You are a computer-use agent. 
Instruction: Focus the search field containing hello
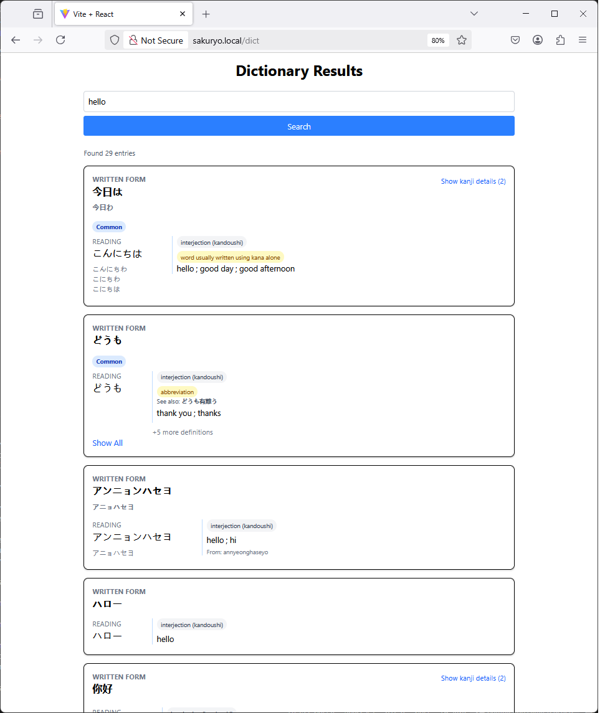click(x=299, y=102)
